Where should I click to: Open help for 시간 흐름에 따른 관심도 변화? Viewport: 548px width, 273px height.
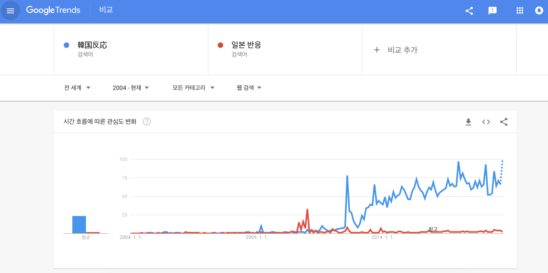click(147, 121)
